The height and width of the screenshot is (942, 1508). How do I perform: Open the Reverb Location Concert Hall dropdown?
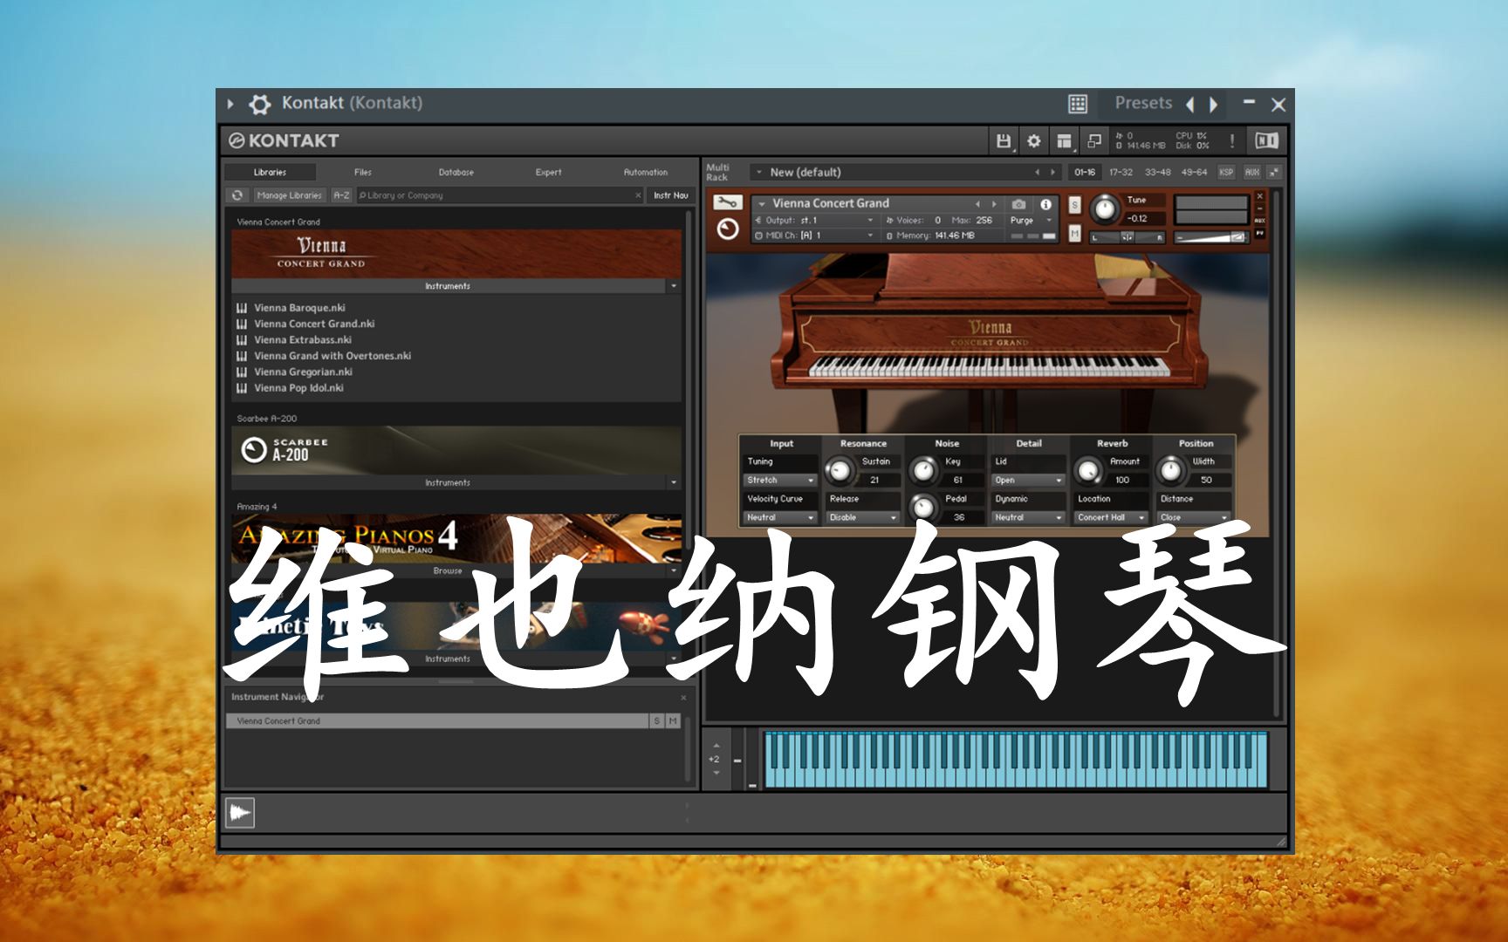coord(1111,518)
